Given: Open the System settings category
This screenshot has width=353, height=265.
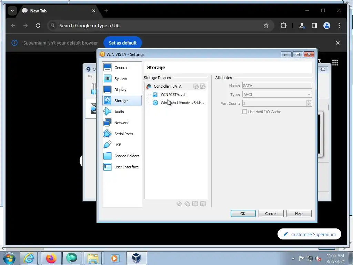Looking at the screenshot, I should click(122, 78).
